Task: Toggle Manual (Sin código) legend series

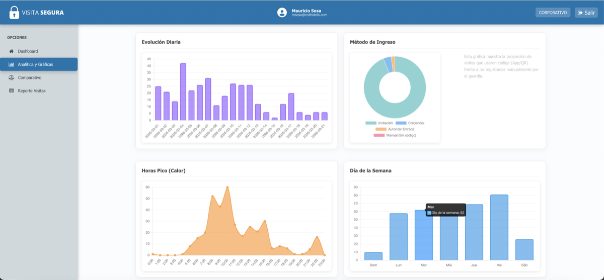Action: (x=395, y=135)
